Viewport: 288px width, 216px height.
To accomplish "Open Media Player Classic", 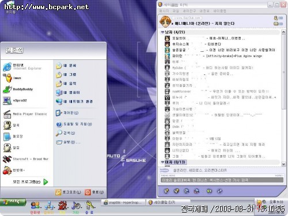I will [25, 114].
